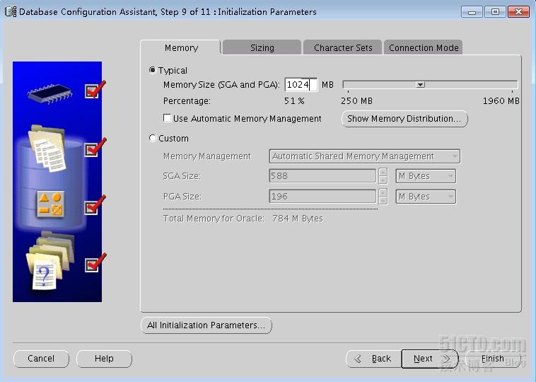Close the Database Configuration Assistant window

tap(518, 12)
